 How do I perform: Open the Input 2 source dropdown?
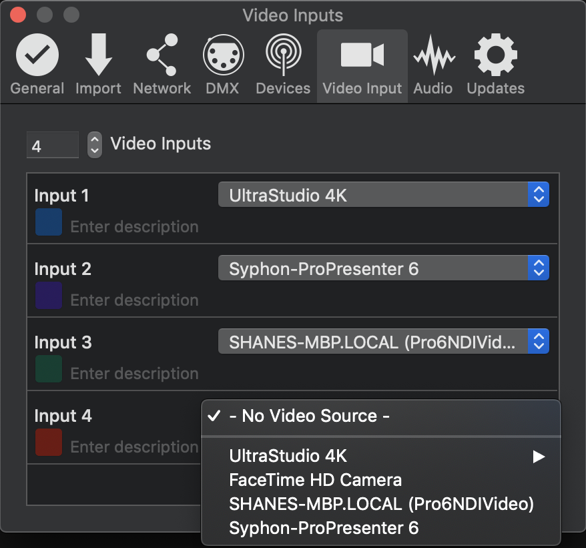pyautogui.click(x=384, y=268)
